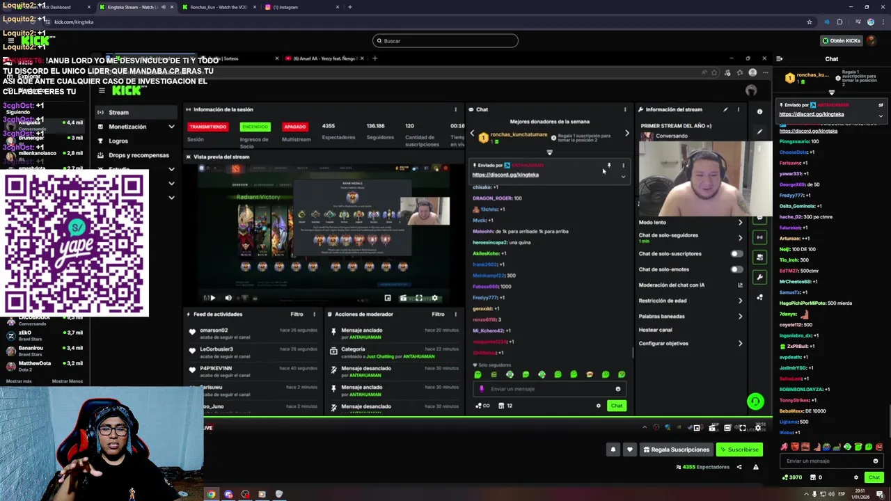Play the stream preview video
Viewport: 891px width, 501px height.
pos(212,298)
